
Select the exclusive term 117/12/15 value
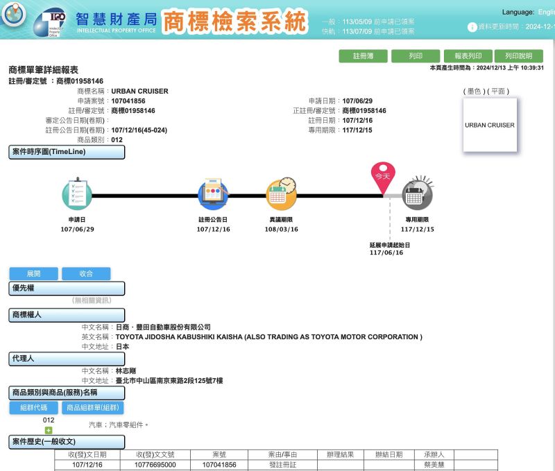coord(357,130)
